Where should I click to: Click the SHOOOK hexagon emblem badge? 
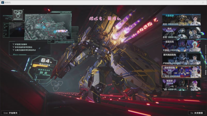[x=18, y=15]
